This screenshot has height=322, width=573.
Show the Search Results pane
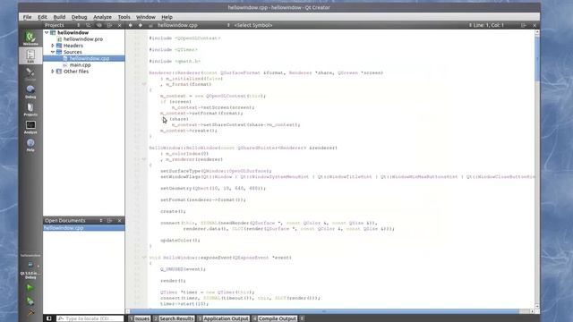174,318
